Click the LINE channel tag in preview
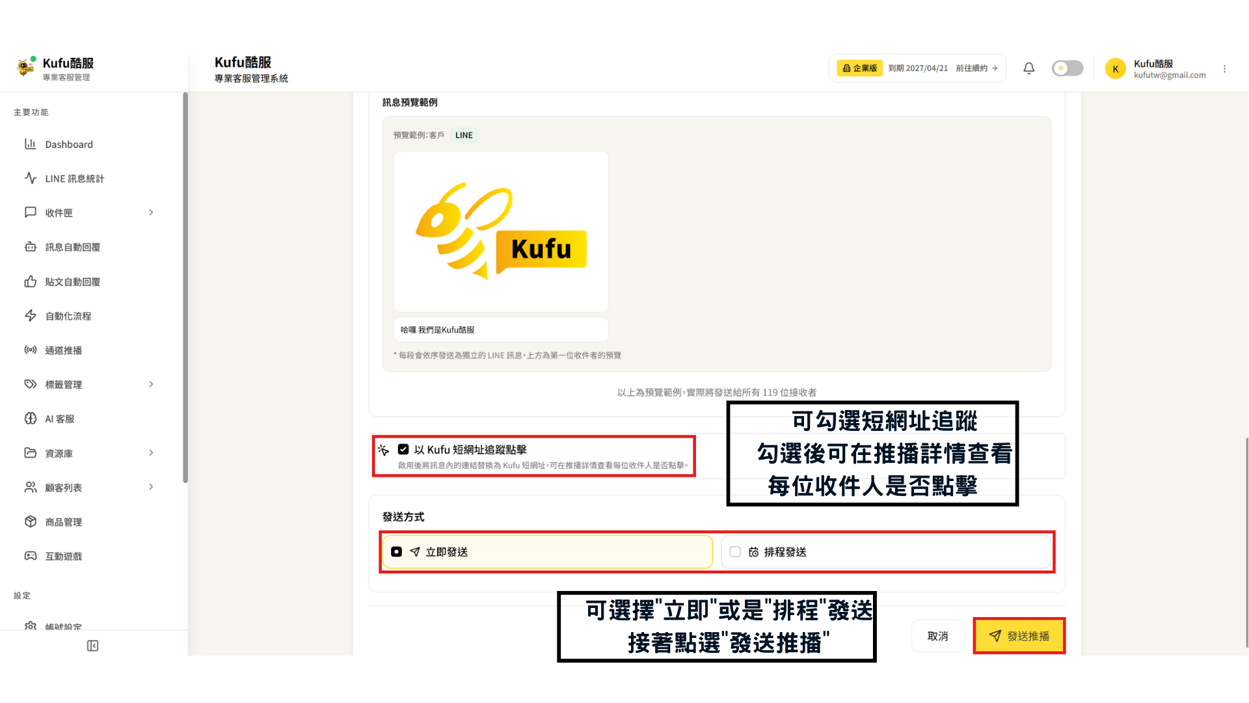The height and width of the screenshot is (703, 1249). tap(464, 135)
